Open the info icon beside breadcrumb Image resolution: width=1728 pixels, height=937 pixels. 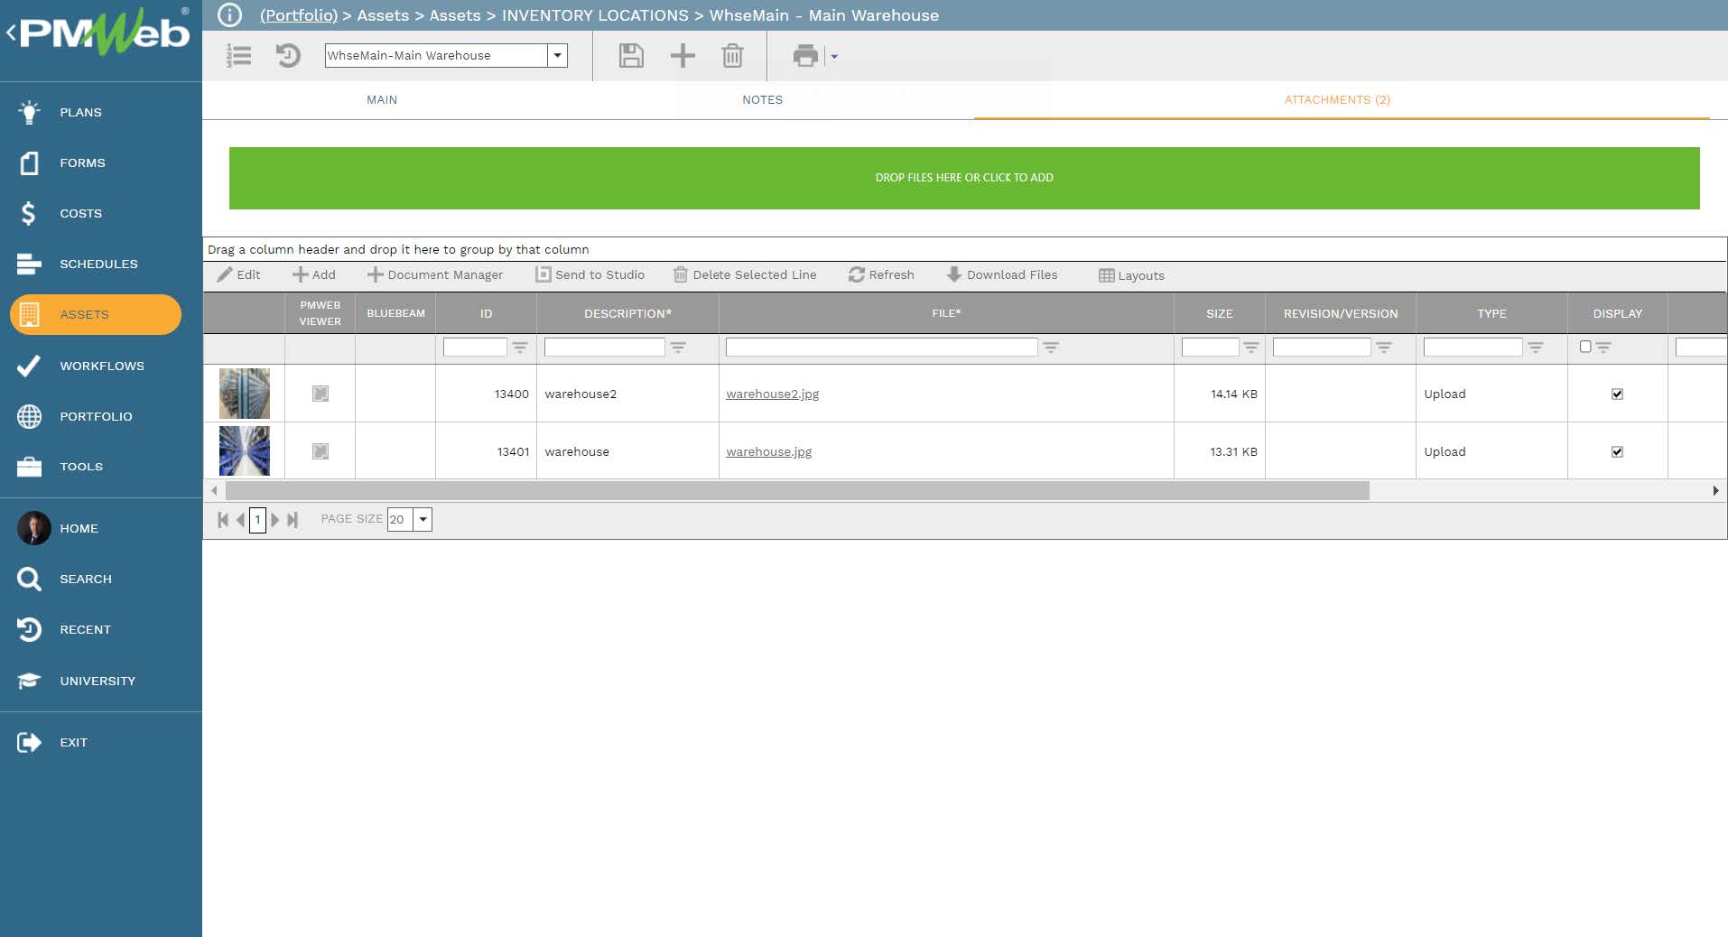pos(230,15)
